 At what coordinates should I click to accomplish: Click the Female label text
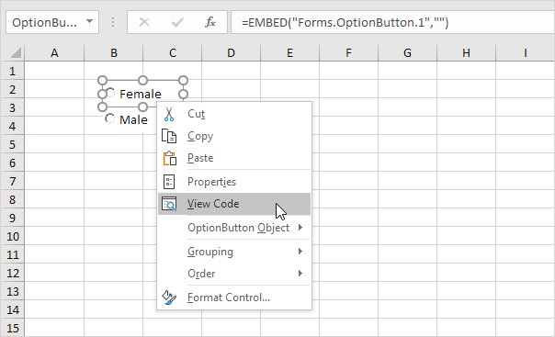tap(141, 94)
